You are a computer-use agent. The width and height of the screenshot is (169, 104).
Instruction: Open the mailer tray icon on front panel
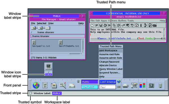coord(72,86)
